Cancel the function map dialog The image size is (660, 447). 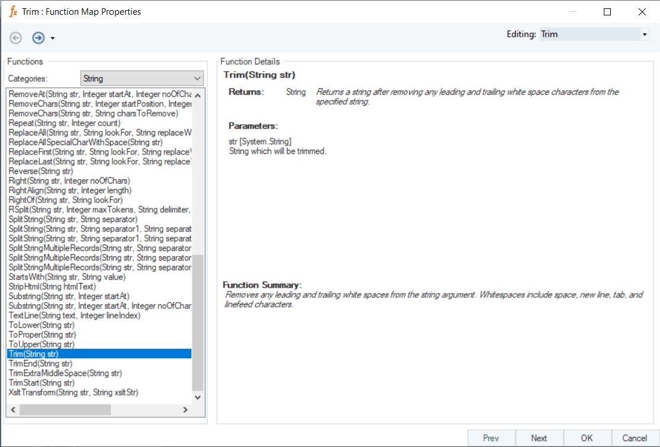click(635, 438)
